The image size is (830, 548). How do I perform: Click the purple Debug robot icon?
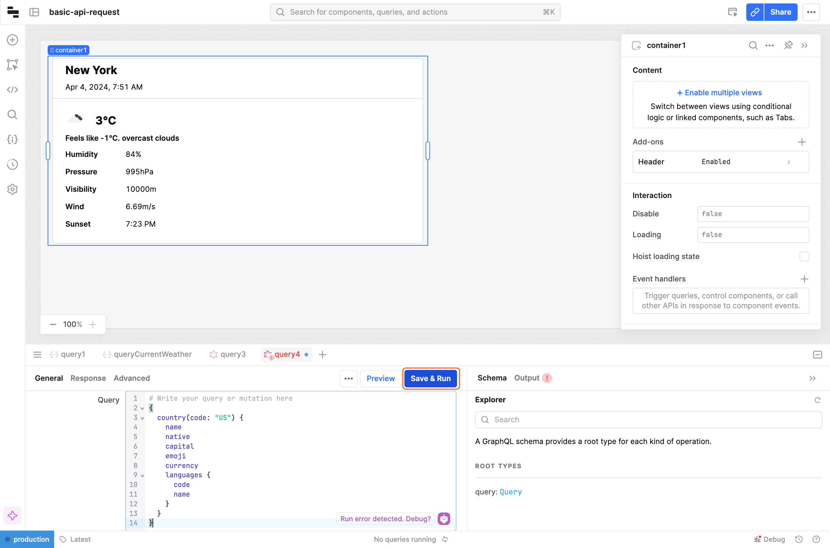point(444,519)
